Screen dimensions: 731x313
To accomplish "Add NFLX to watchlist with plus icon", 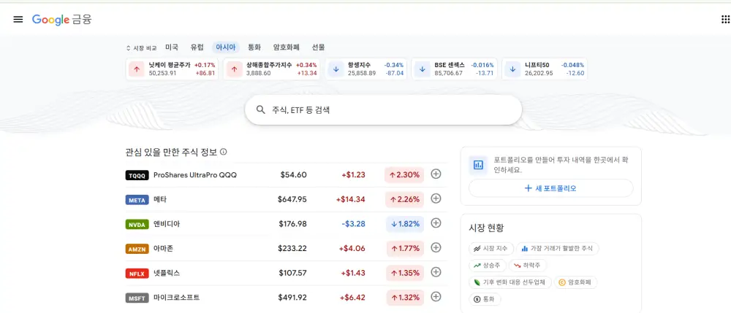I will point(436,272).
